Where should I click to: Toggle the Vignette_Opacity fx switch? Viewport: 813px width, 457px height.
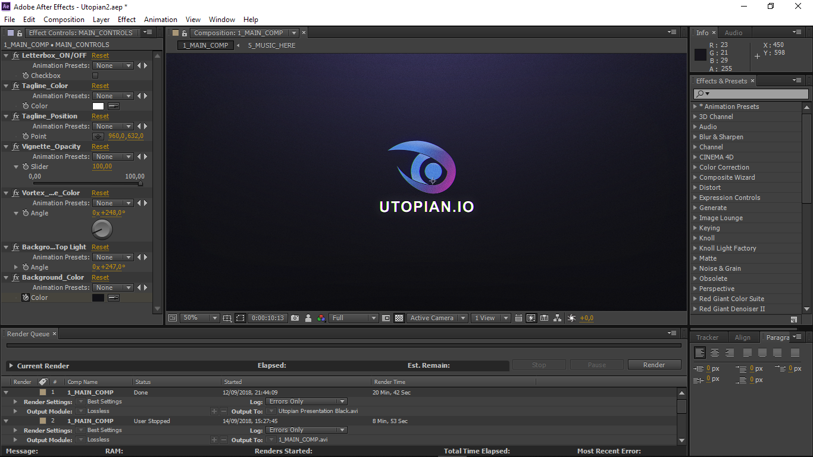(16, 146)
